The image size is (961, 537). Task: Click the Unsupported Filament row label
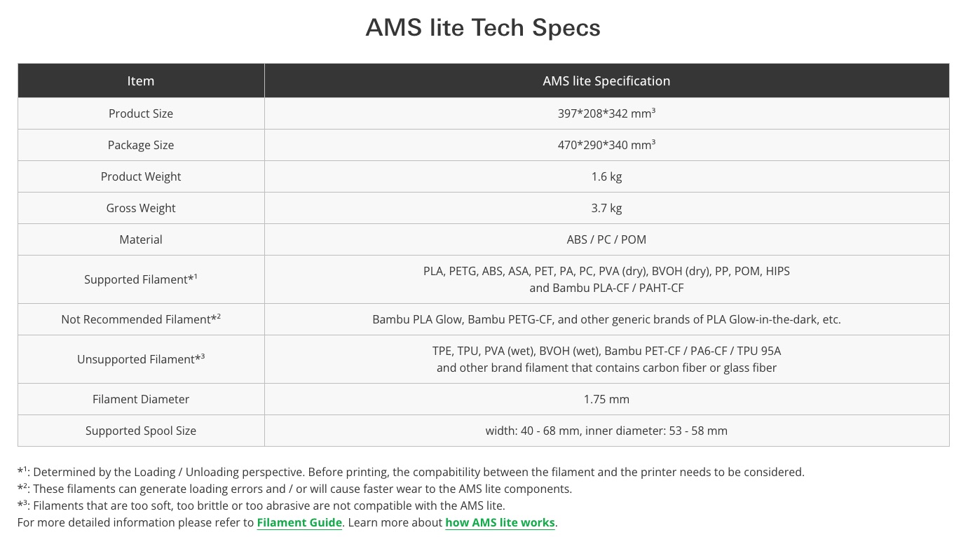(141, 359)
